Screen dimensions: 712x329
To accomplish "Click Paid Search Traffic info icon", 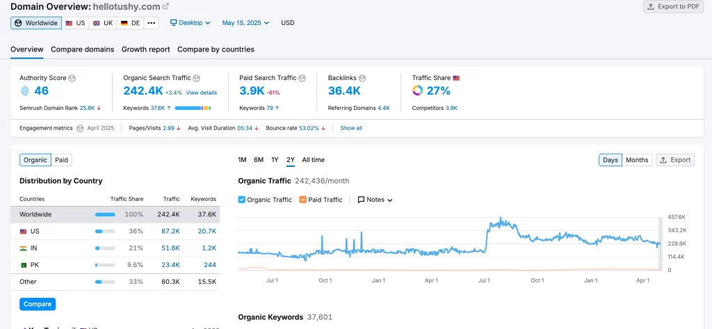I will tap(302, 78).
